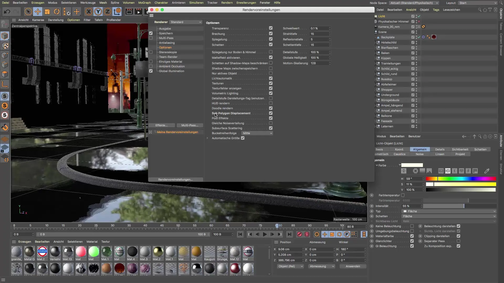Click the light color swatch
The image size is (504, 283).
[x=412, y=165]
